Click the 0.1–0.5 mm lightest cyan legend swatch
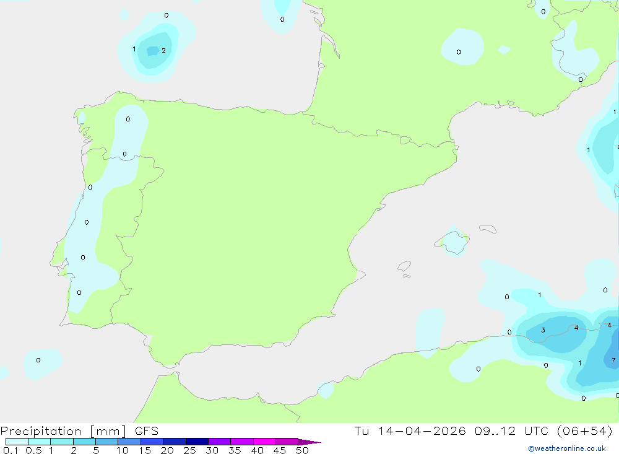This screenshot has width=619, height=454. point(17,442)
